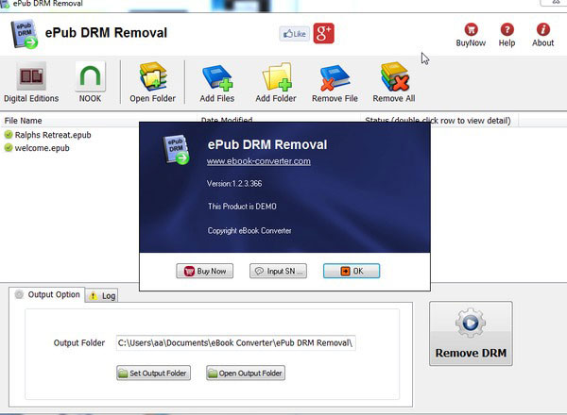The image size is (567, 415).
Task: Dismiss About dialog with OK
Action: pos(352,271)
